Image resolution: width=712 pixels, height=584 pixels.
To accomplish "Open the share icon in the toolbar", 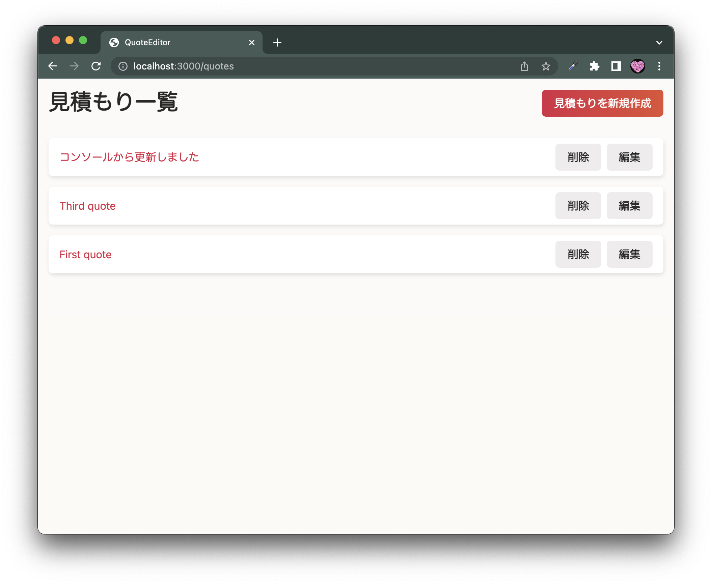I will pos(524,66).
